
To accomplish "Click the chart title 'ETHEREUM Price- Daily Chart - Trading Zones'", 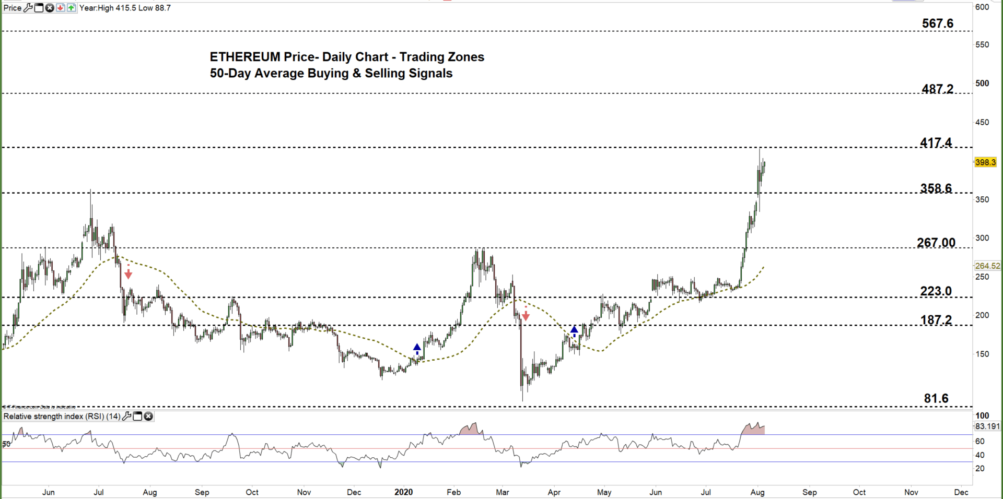I will (347, 57).
